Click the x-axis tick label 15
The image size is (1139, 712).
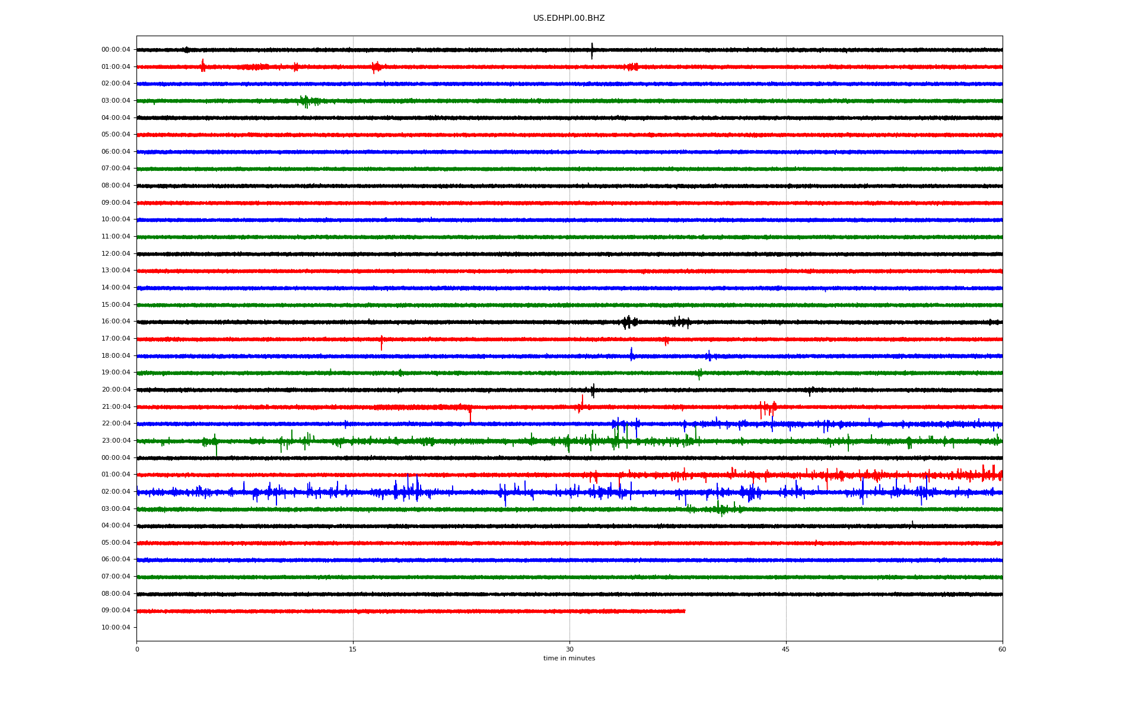point(353,650)
